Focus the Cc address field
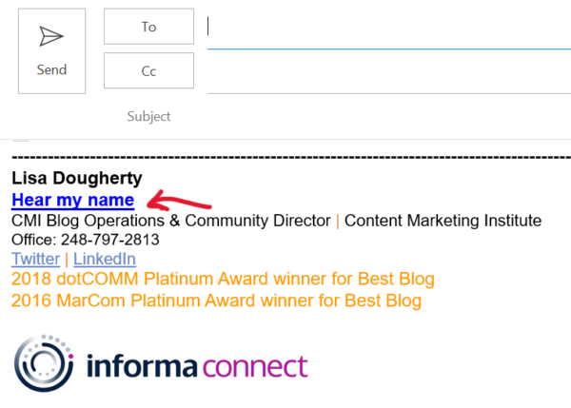This screenshot has height=408, width=571. [x=389, y=71]
